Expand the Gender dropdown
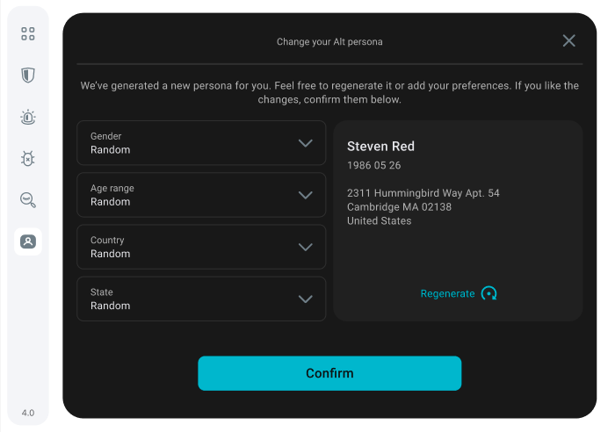This screenshot has height=432, width=608. pos(201,143)
